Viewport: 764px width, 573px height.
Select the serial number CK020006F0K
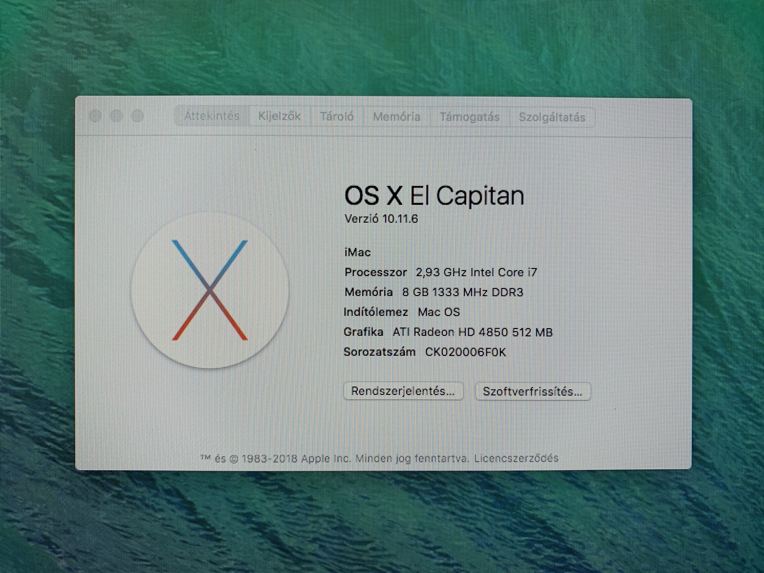tap(466, 352)
